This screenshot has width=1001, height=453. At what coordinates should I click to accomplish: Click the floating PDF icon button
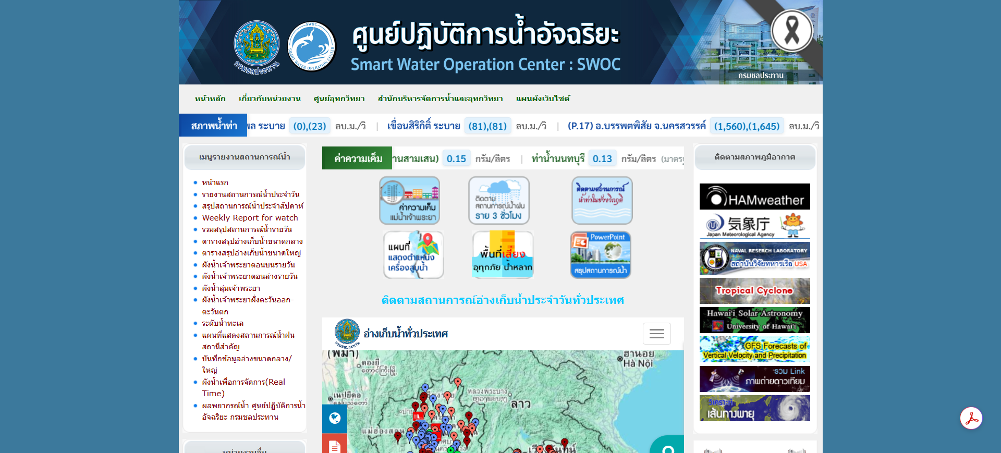[x=971, y=418]
